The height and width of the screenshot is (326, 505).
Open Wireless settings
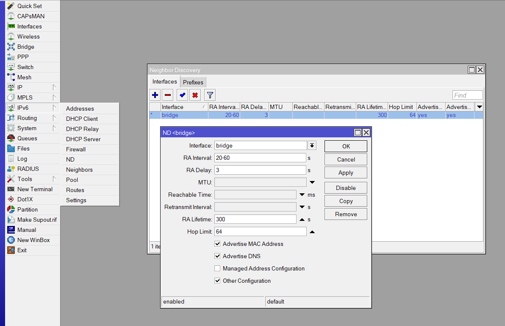pyautogui.click(x=33, y=37)
